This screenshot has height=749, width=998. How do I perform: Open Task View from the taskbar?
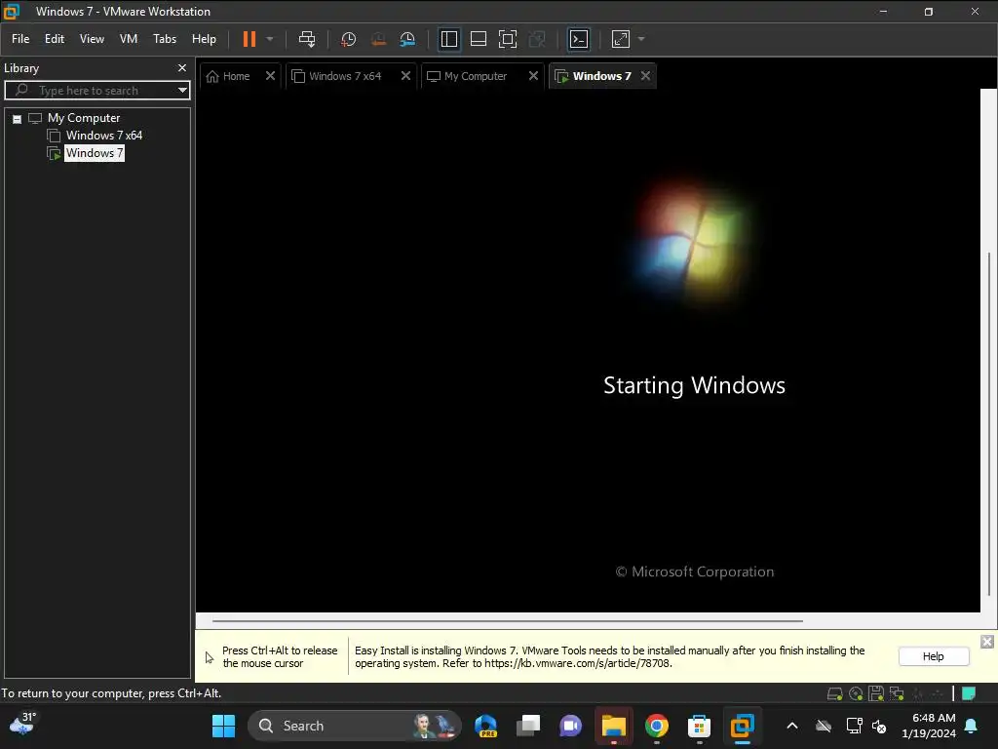528,726
